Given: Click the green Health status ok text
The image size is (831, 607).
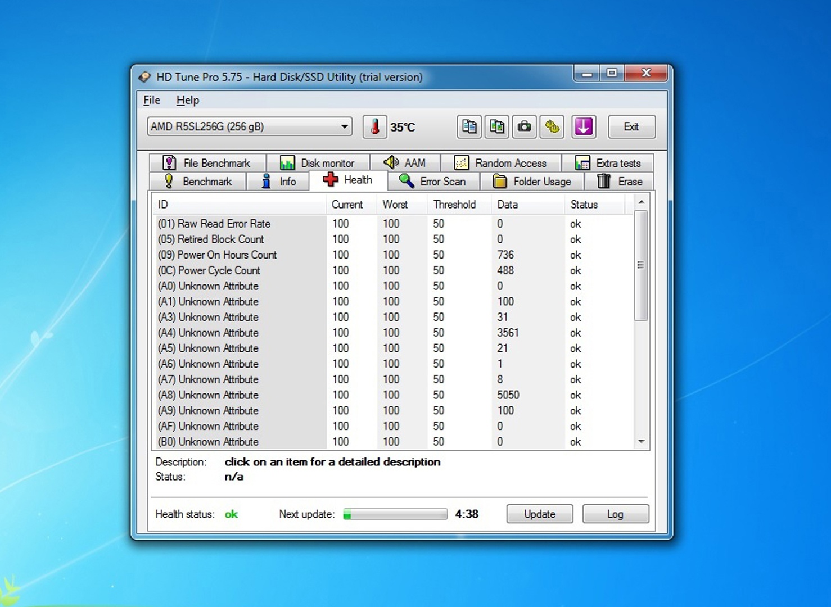Looking at the screenshot, I should tap(231, 514).
